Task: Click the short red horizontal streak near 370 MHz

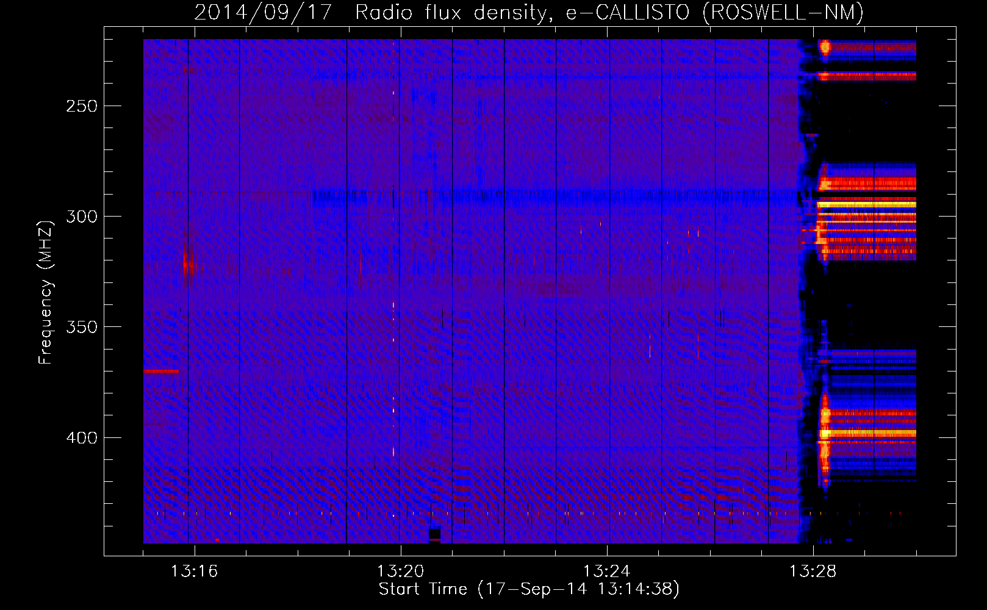Action: click(x=161, y=371)
